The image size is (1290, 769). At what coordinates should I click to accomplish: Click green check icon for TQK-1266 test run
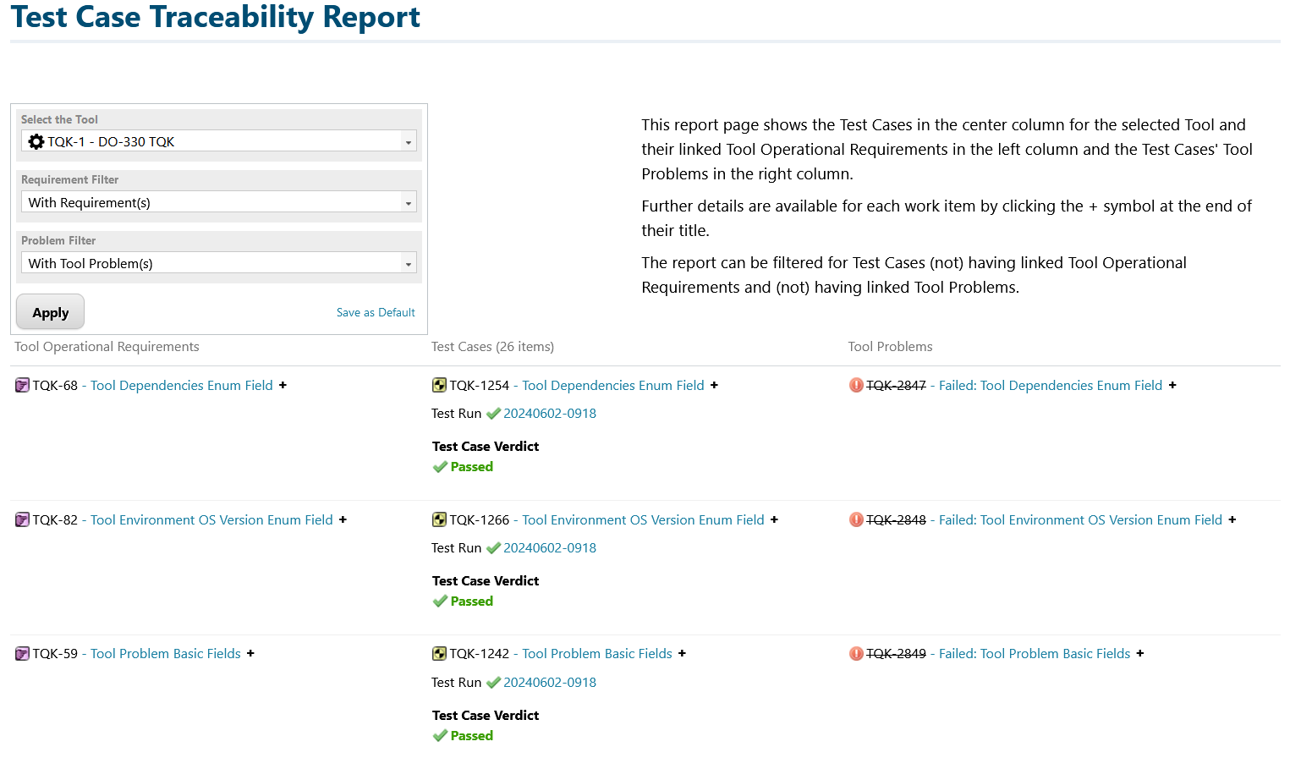coord(493,548)
